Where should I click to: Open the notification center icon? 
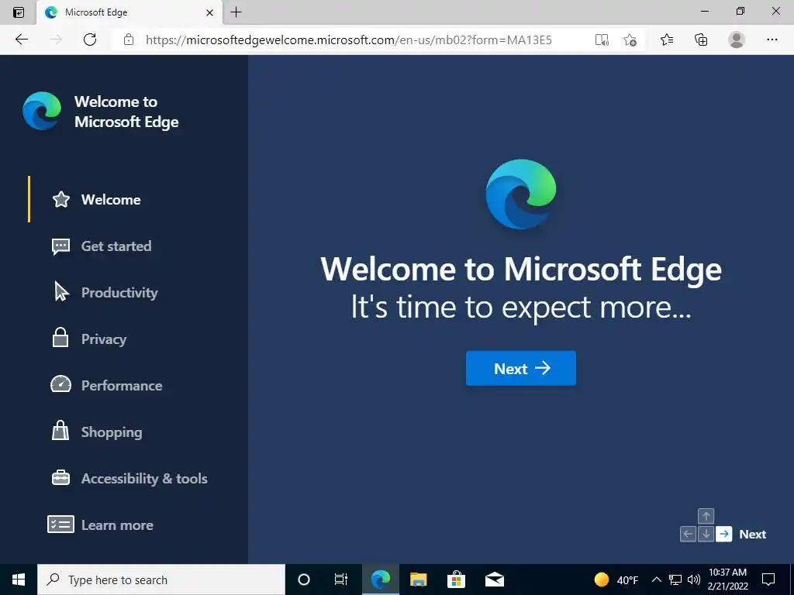pyautogui.click(x=768, y=580)
